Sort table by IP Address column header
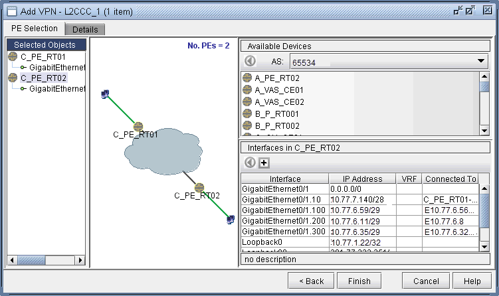The height and width of the screenshot is (296, 499). (362, 179)
